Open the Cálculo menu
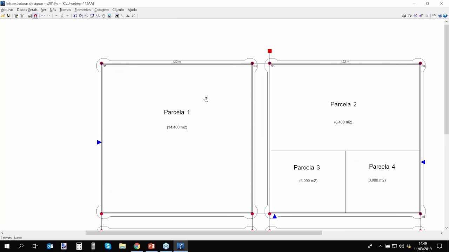449x252 pixels. pyautogui.click(x=118, y=10)
